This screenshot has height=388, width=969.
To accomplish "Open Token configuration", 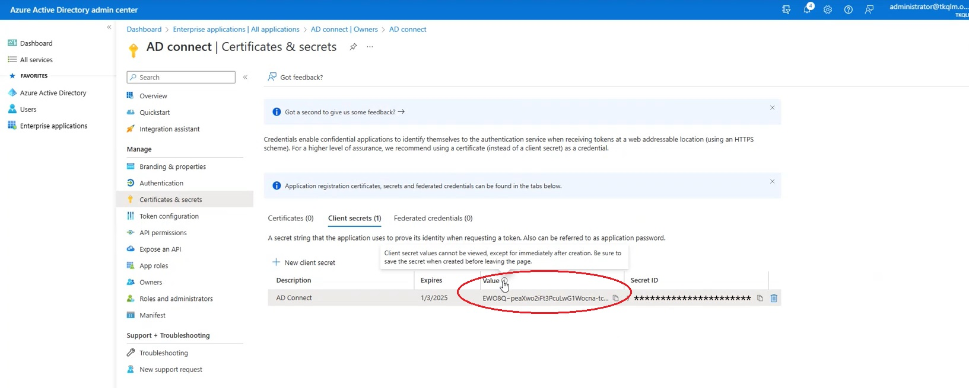I will pos(169,216).
